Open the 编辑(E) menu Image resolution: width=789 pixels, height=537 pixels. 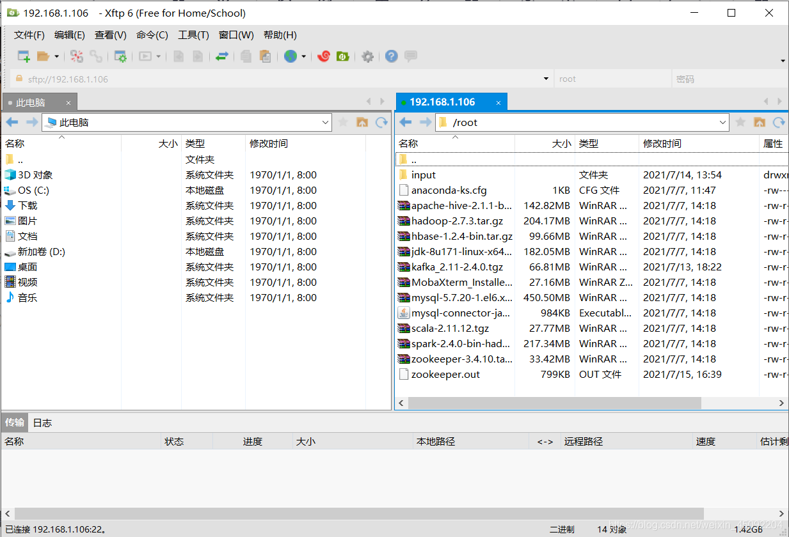point(70,35)
